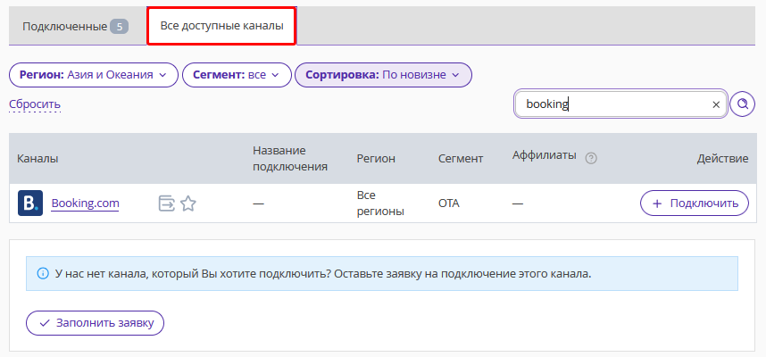The height and width of the screenshot is (357, 766).
Task: Click the Действие column header
Action: click(722, 158)
